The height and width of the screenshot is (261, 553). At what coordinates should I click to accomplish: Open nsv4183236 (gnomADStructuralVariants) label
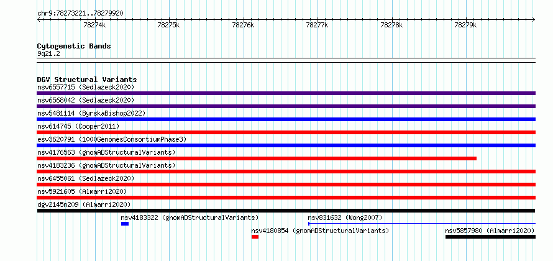click(106, 165)
